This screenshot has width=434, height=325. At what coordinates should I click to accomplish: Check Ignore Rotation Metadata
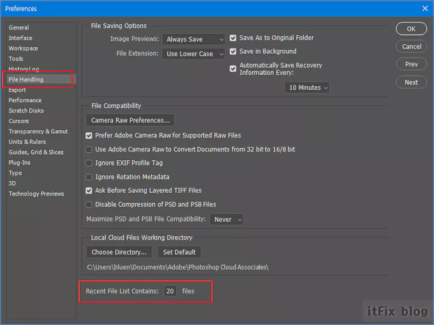[89, 177]
